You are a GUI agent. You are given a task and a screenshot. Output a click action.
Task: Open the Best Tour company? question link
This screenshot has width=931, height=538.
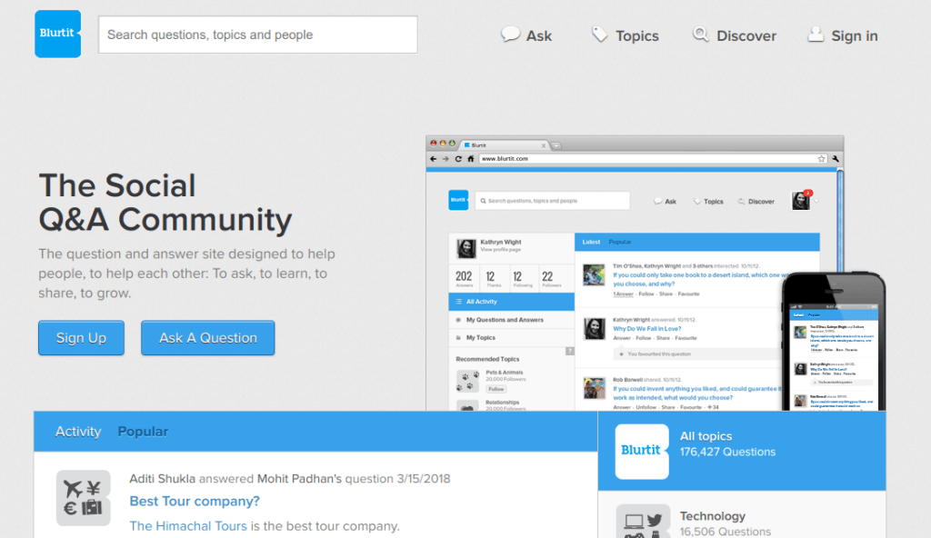pos(195,501)
